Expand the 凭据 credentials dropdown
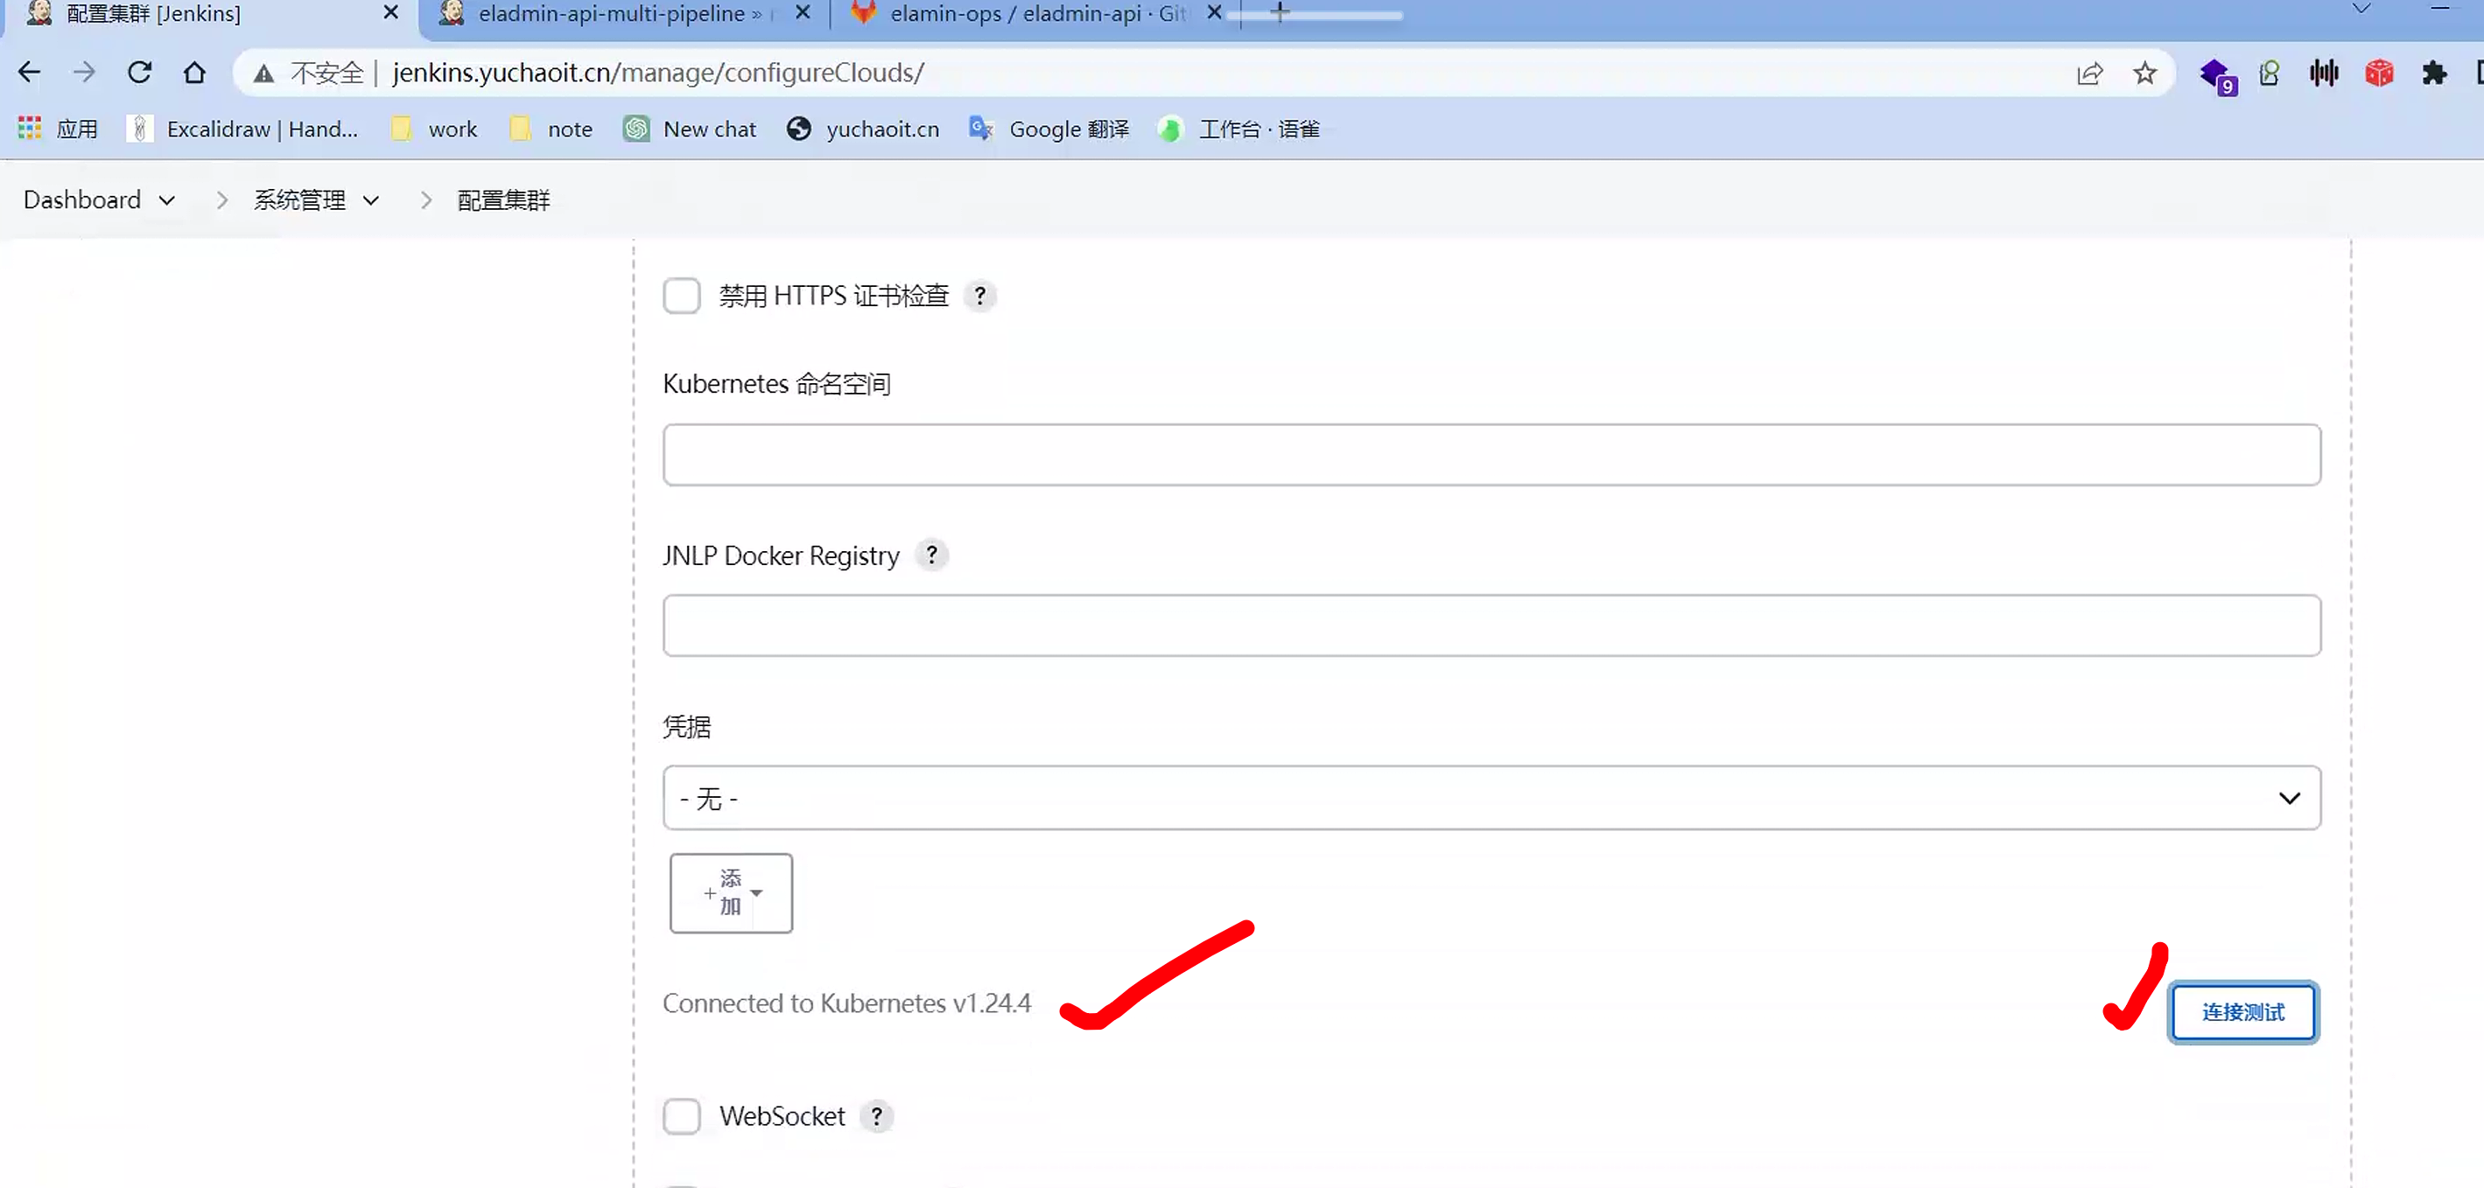This screenshot has height=1188, width=2484. 1491,798
